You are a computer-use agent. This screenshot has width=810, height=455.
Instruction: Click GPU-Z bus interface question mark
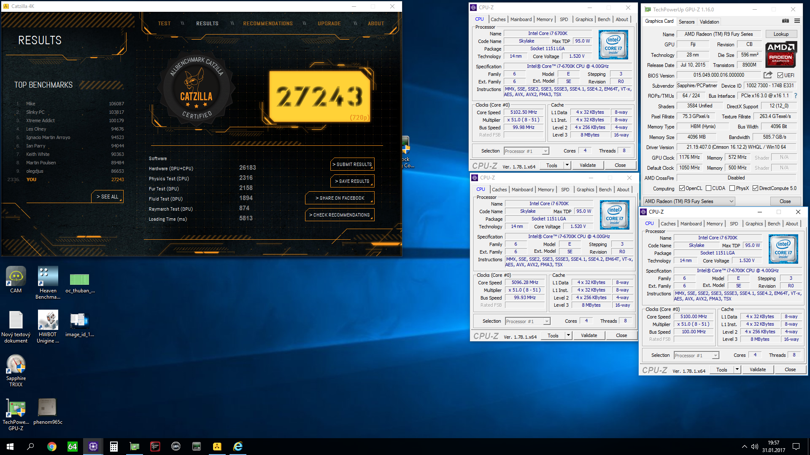796,96
